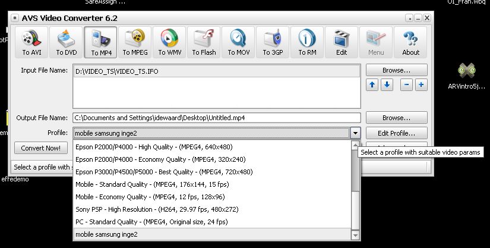The width and height of the screenshot is (490, 248).
Task: Select PC Standard Quality profile
Action: [213, 222]
